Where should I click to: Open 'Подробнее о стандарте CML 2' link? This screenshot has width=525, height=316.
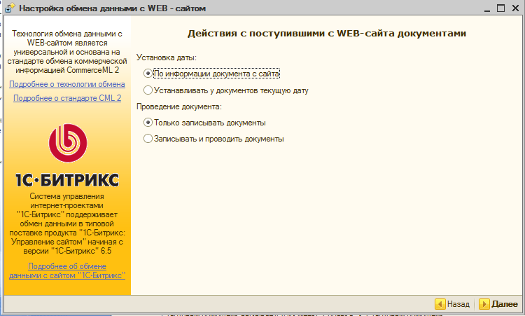click(x=67, y=98)
